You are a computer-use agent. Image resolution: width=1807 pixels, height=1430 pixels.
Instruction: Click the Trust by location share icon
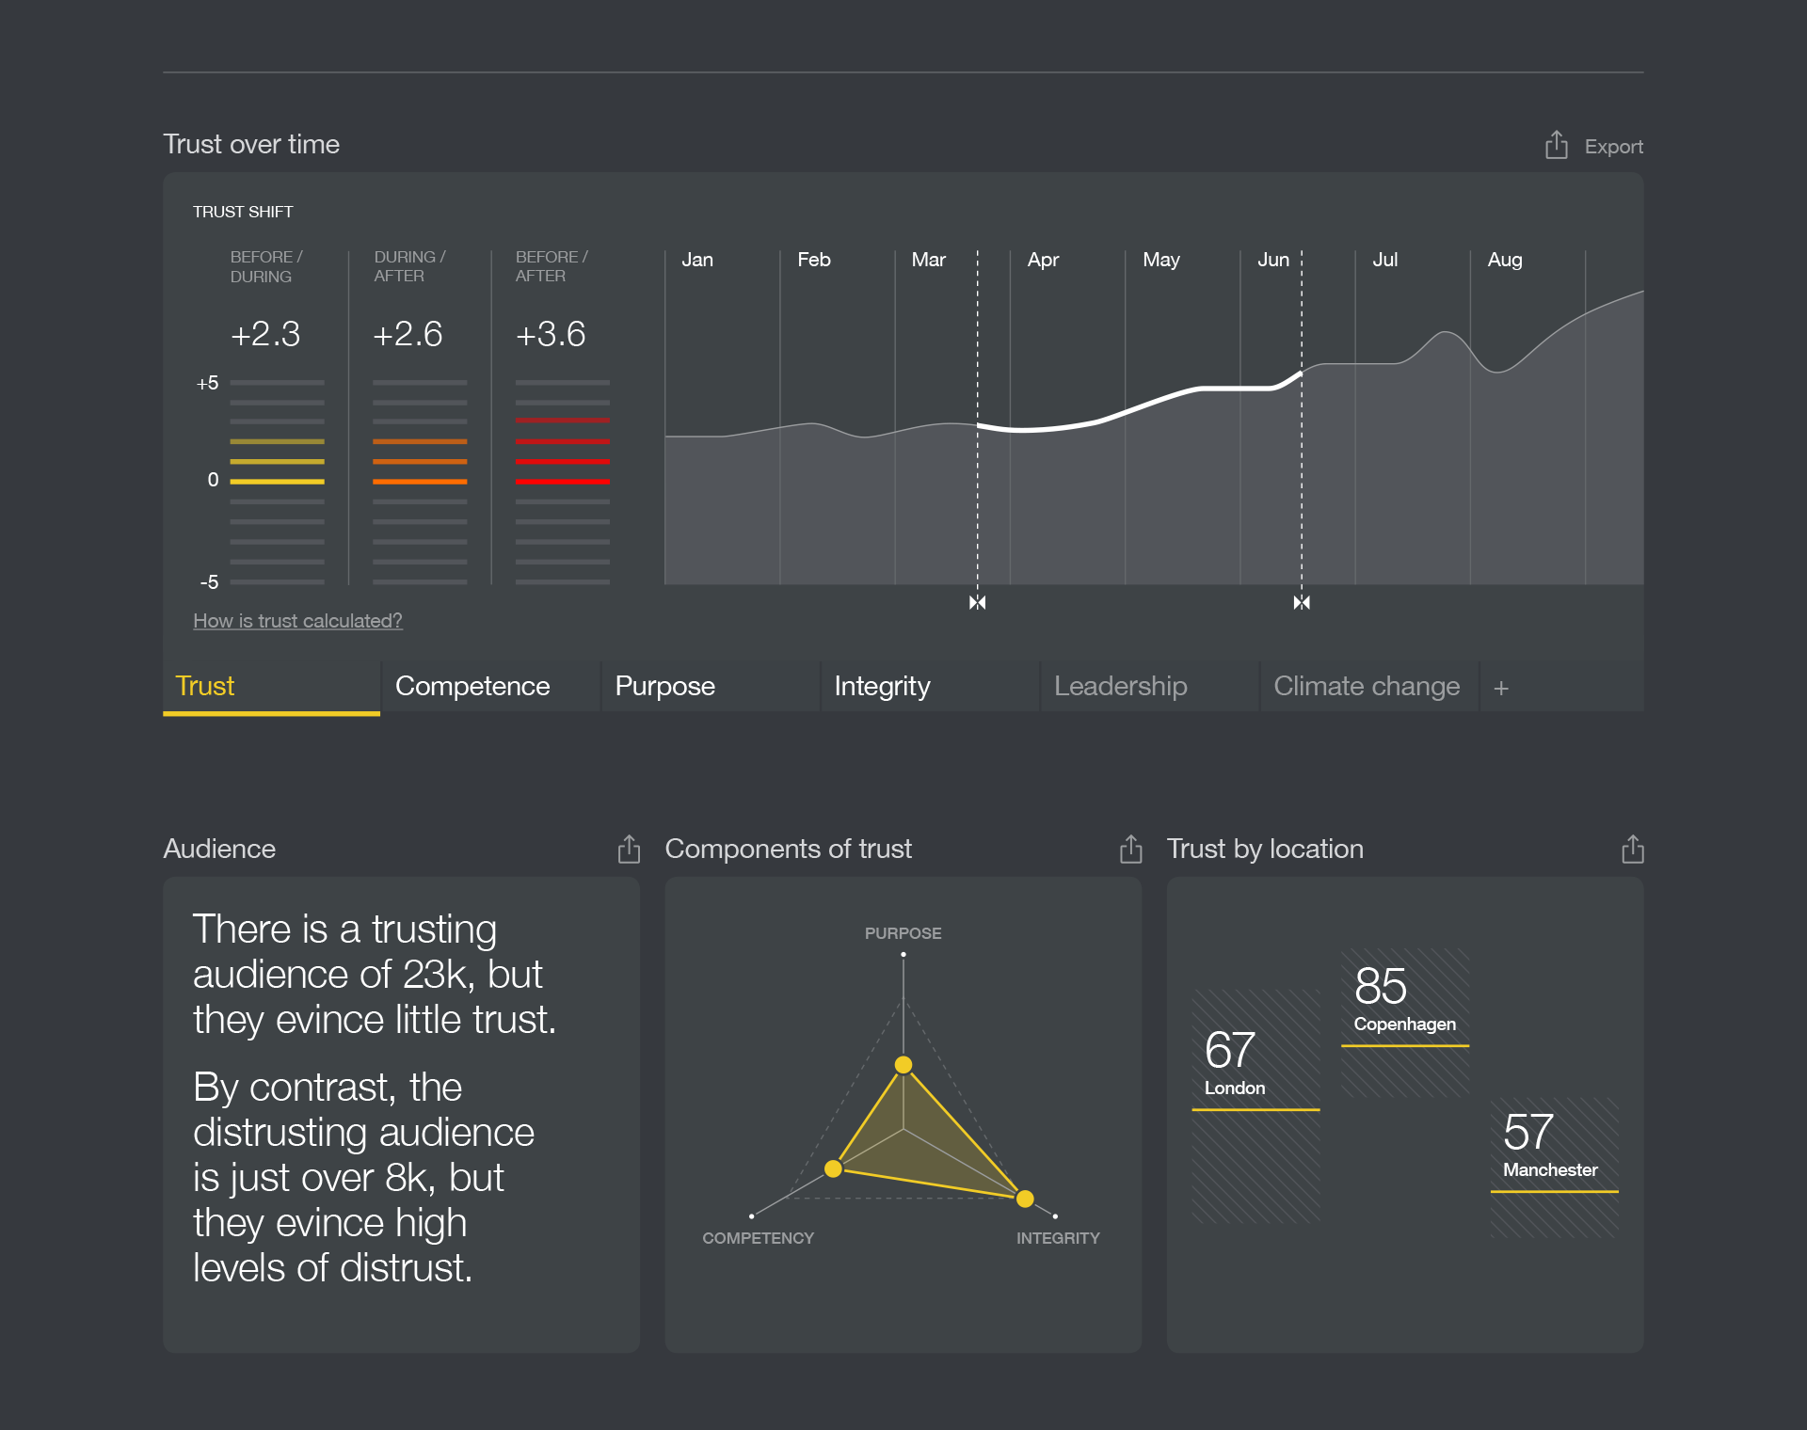pyautogui.click(x=1632, y=849)
